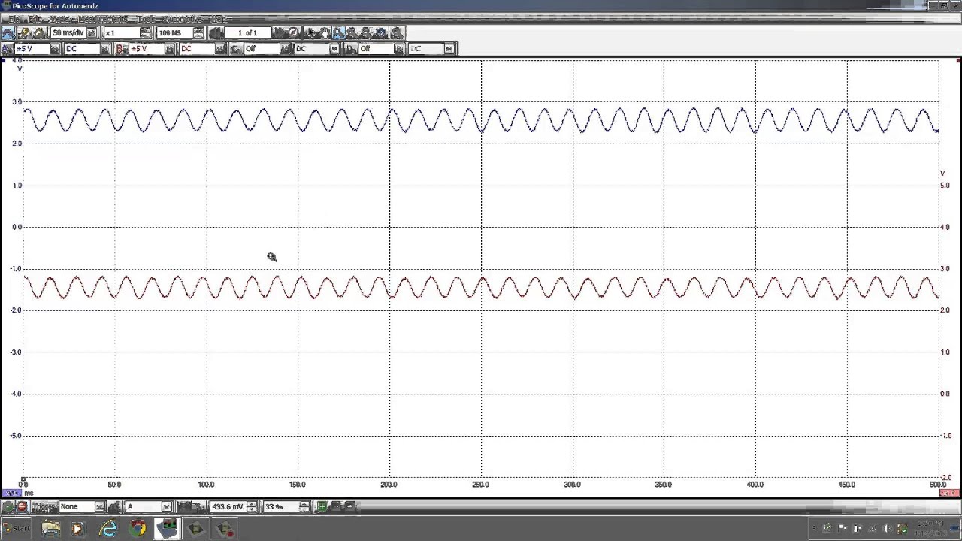This screenshot has height=541, width=962.
Task: Open the trigger mode None dropdown
Action: tap(99, 507)
